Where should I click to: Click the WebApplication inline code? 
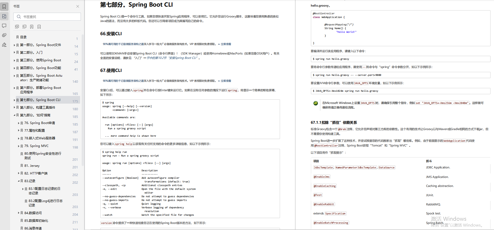(x=454, y=141)
